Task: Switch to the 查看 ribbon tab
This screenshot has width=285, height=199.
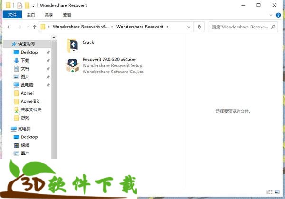Action: tap(67, 15)
